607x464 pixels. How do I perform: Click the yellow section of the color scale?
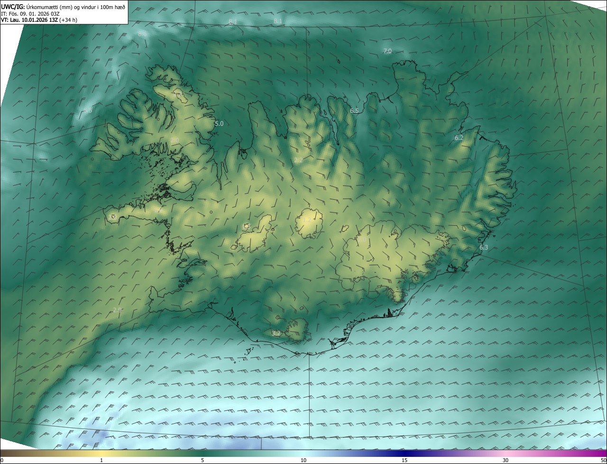coord(102,453)
